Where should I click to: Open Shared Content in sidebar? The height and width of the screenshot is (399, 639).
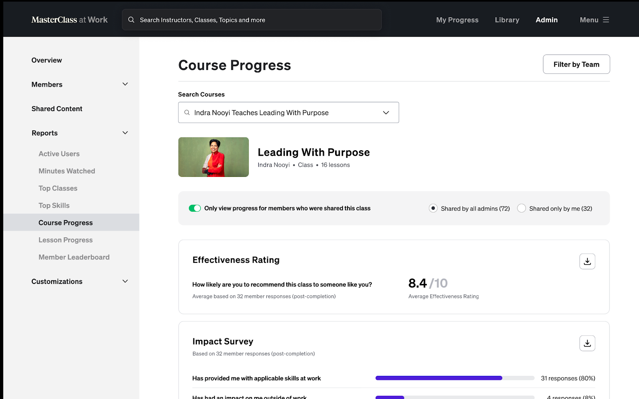coord(57,109)
